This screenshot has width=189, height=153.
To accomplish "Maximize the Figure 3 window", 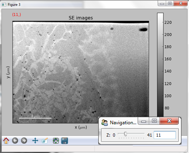I will pos(170,3).
